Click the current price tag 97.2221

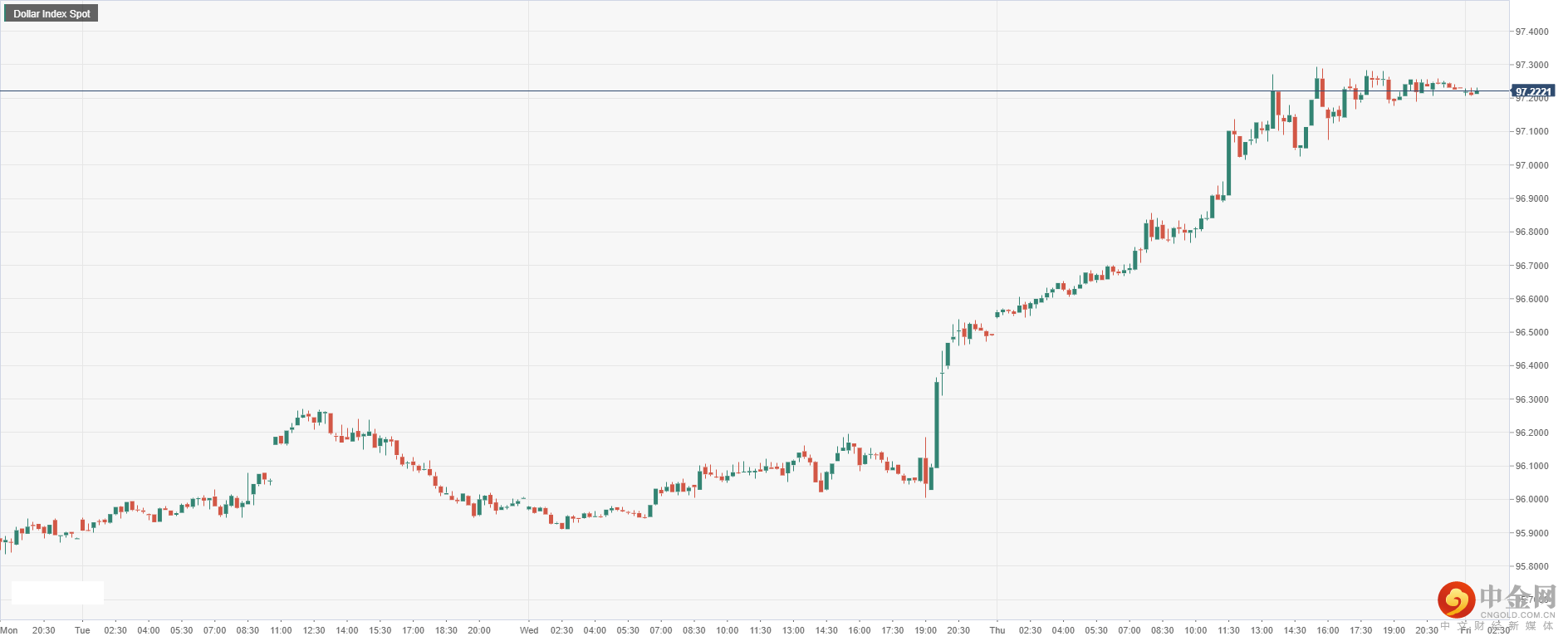tap(1532, 91)
